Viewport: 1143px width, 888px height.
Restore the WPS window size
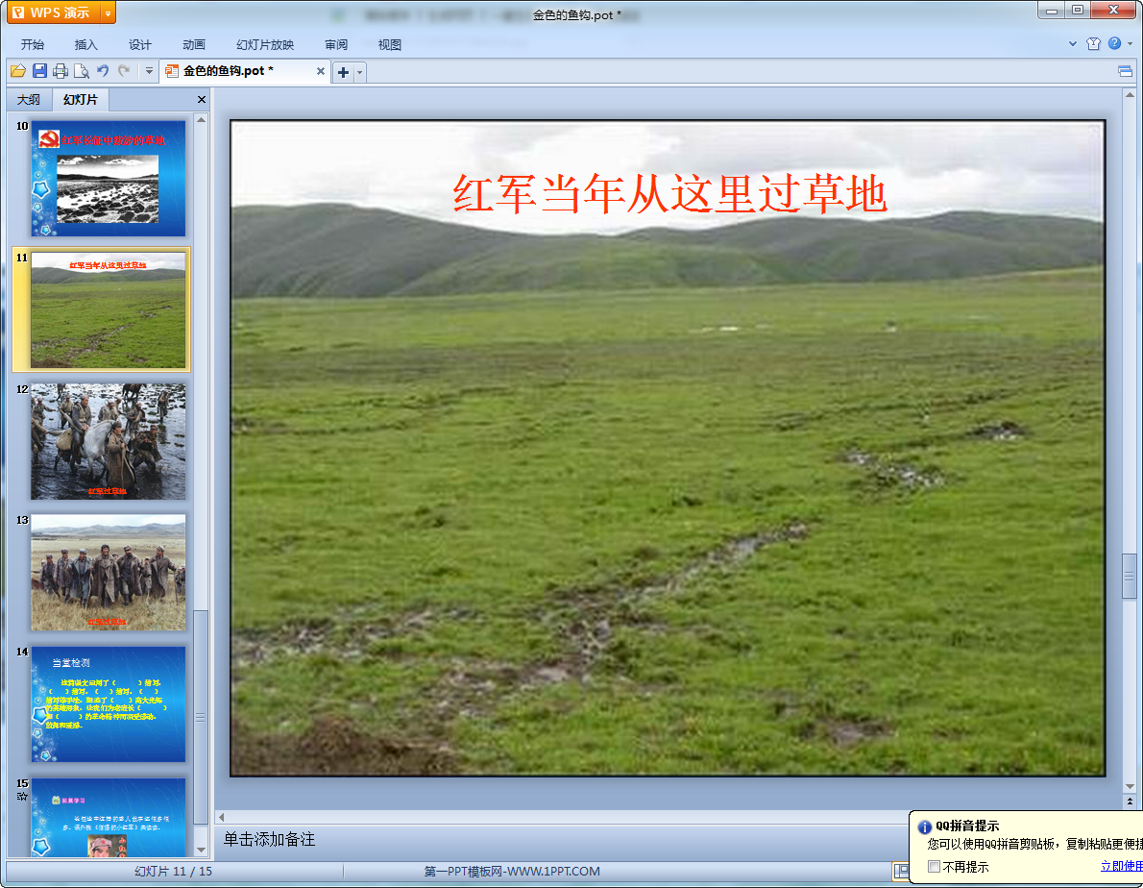point(1078,11)
